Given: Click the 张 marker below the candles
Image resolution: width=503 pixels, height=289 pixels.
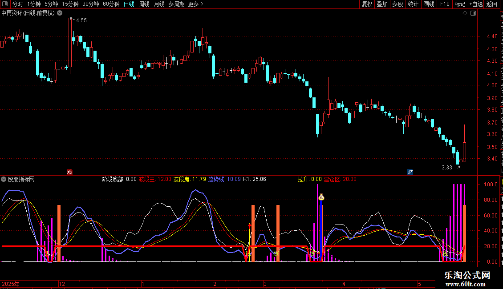Looking at the screenshot, I should point(69,172).
